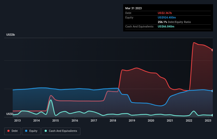Viewport: 217px width, 139px height.
Task: Click the red Debt legend dot
Action: pos(8,131)
